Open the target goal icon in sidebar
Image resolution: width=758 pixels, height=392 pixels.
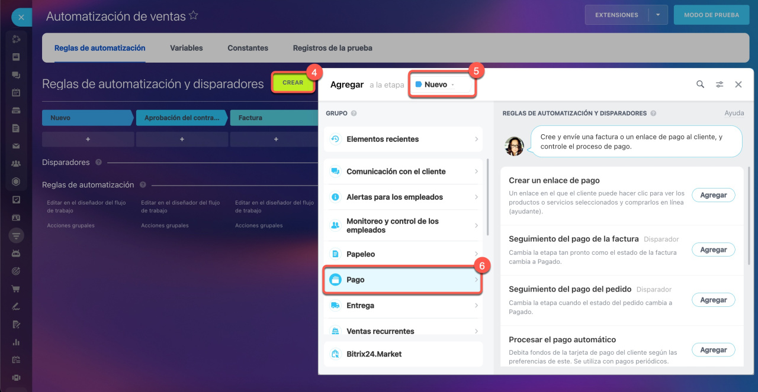tap(16, 271)
